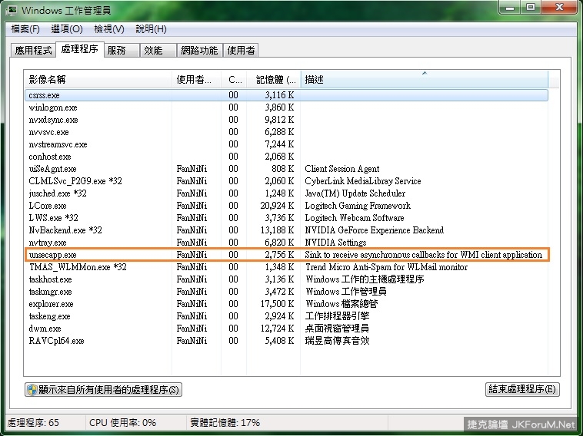
Task: Switch to the 服務 tab
Action: pos(117,51)
